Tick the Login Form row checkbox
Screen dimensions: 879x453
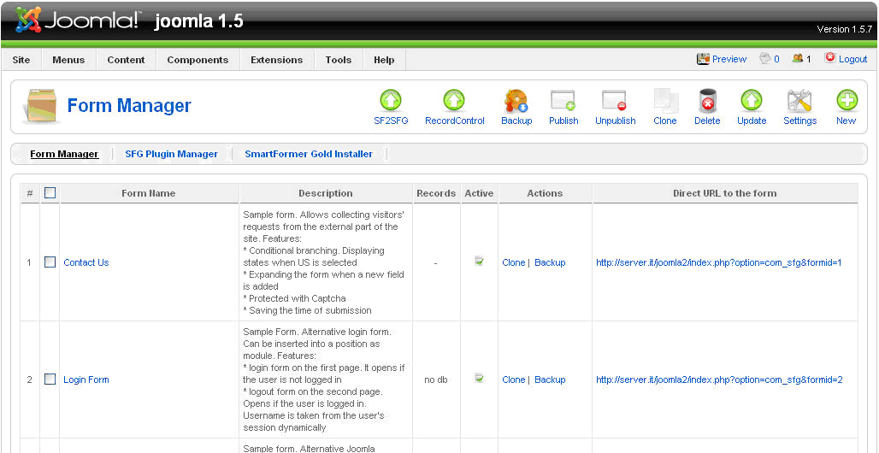(x=50, y=379)
